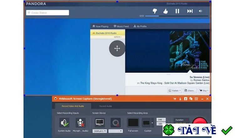Click the Create Station input field
Image resolution: width=235 pixels, height=138 pixels.
pyautogui.click(x=48, y=13)
